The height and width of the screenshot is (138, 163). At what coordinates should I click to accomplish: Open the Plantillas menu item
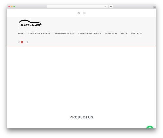(x=111, y=33)
